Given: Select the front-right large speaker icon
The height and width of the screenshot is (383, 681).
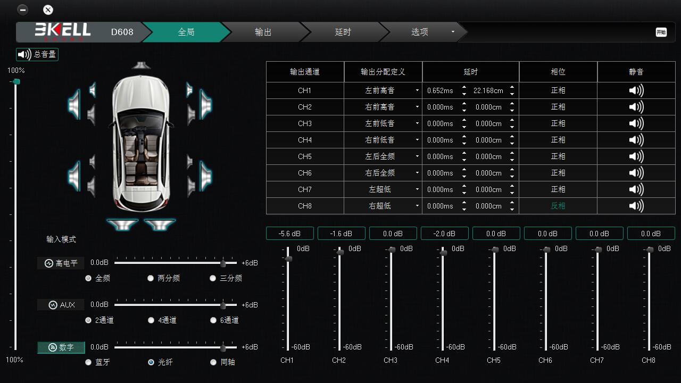Looking at the screenshot, I should [205, 104].
